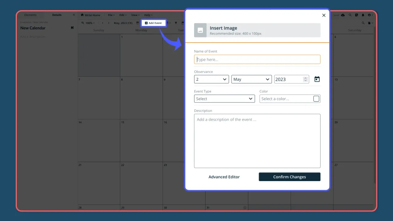Image resolution: width=393 pixels, height=221 pixels.
Task: Click the feedback card icon near Saved
Action: point(356,15)
